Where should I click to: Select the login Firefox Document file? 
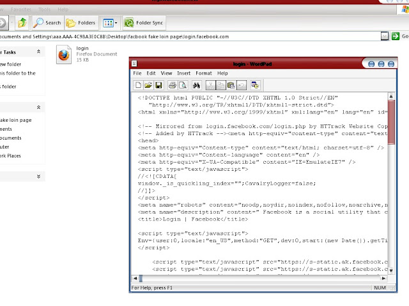(87, 54)
